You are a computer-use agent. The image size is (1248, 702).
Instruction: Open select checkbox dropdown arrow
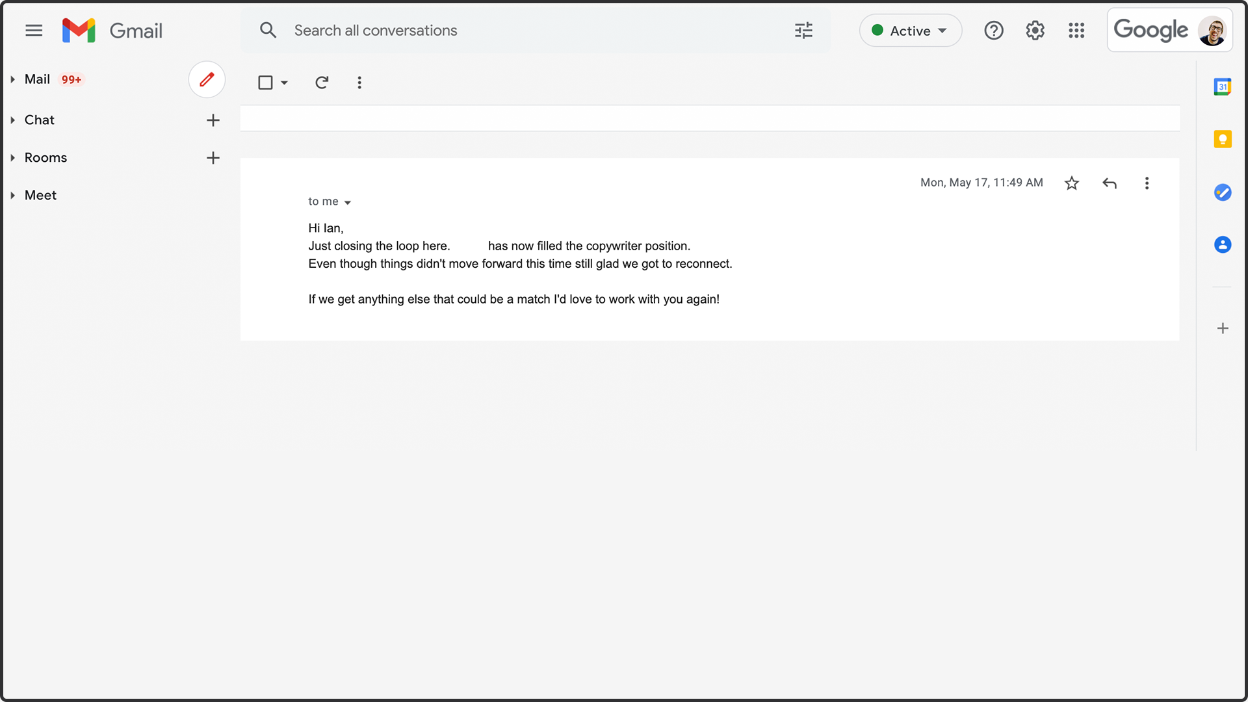tap(284, 83)
